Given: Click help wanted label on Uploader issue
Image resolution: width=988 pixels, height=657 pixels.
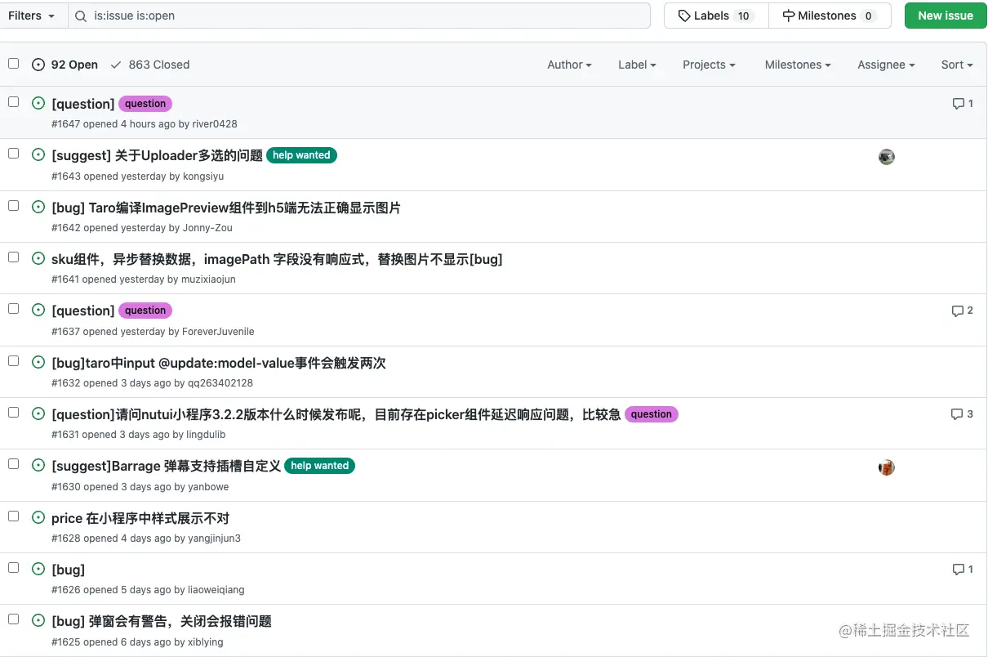Looking at the screenshot, I should [301, 155].
